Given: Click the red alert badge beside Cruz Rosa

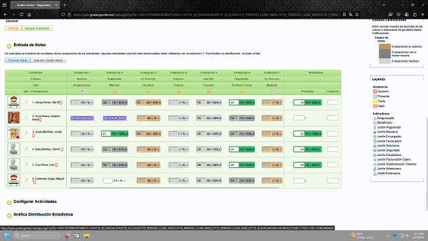Looking at the screenshot, I should pyautogui.click(x=56, y=165).
